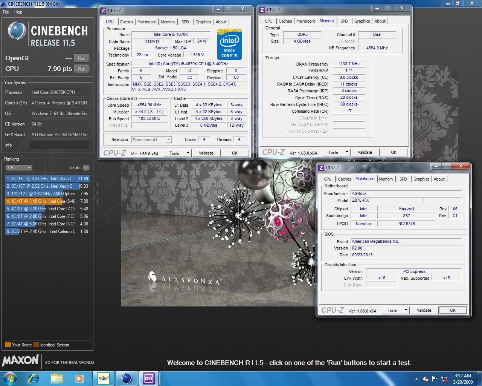
Task: Run the CPU benchmark
Action: pos(82,69)
